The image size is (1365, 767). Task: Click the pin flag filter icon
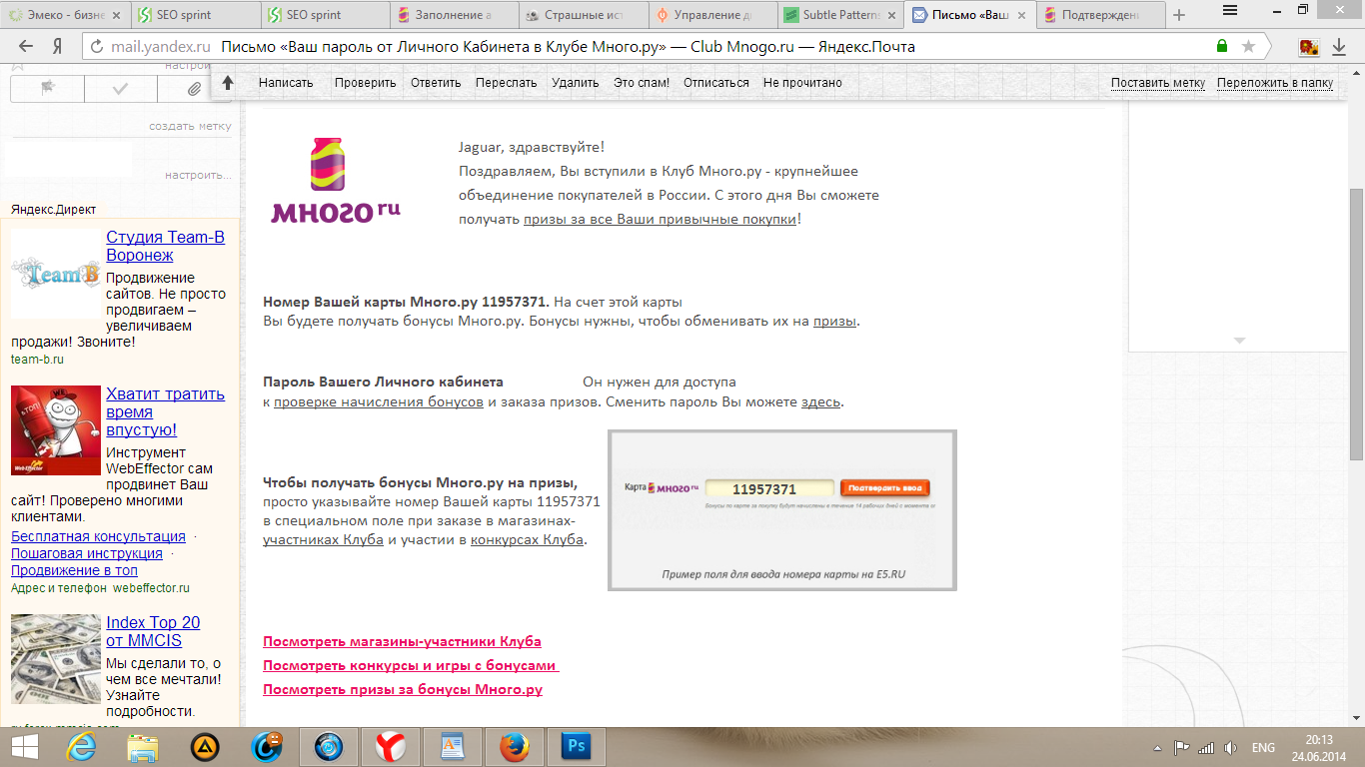pos(47,89)
